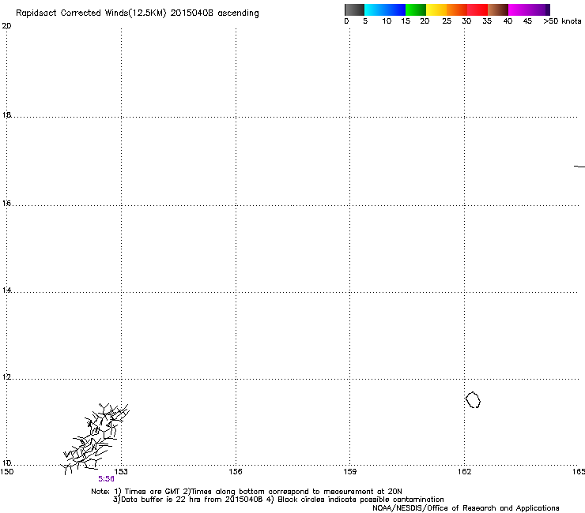
Task: Click the longitude label 153
Action: [x=121, y=472]
